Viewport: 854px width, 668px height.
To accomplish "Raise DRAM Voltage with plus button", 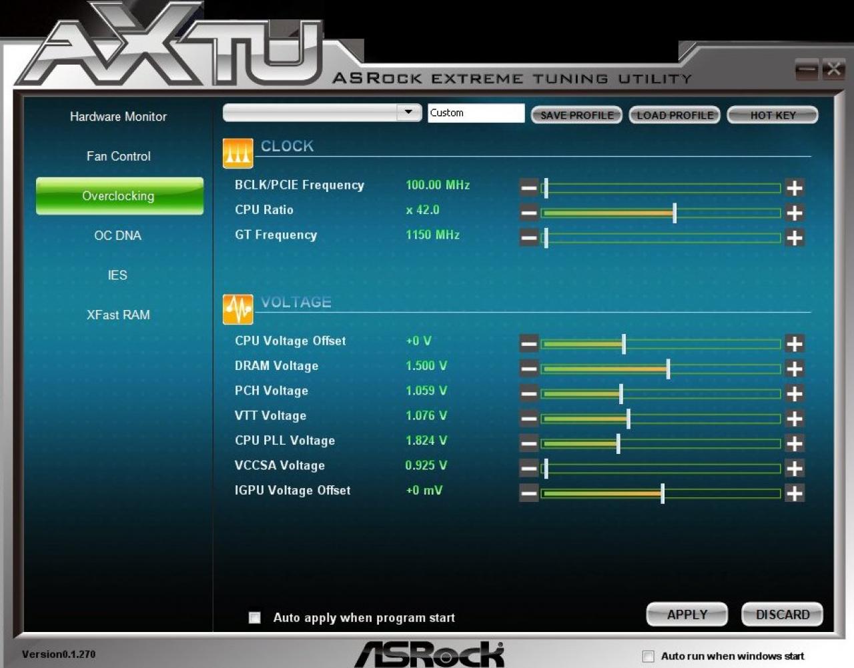I will [794, 369].
